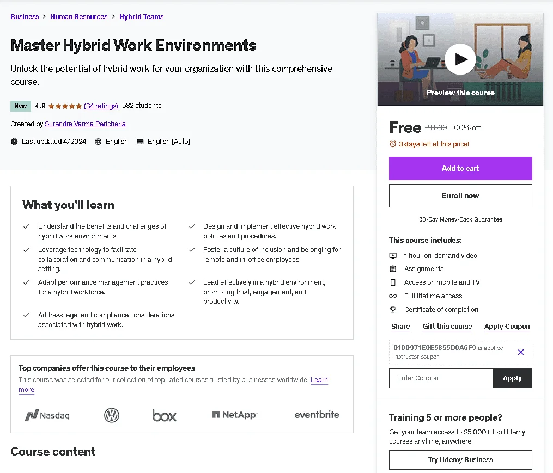Click the checkmark beside Address legal and compliance
This screenshot has width=553, height=473.
(26, 315)
